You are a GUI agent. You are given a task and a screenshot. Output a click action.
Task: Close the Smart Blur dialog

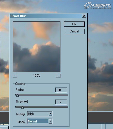click(x=84, y=16)
